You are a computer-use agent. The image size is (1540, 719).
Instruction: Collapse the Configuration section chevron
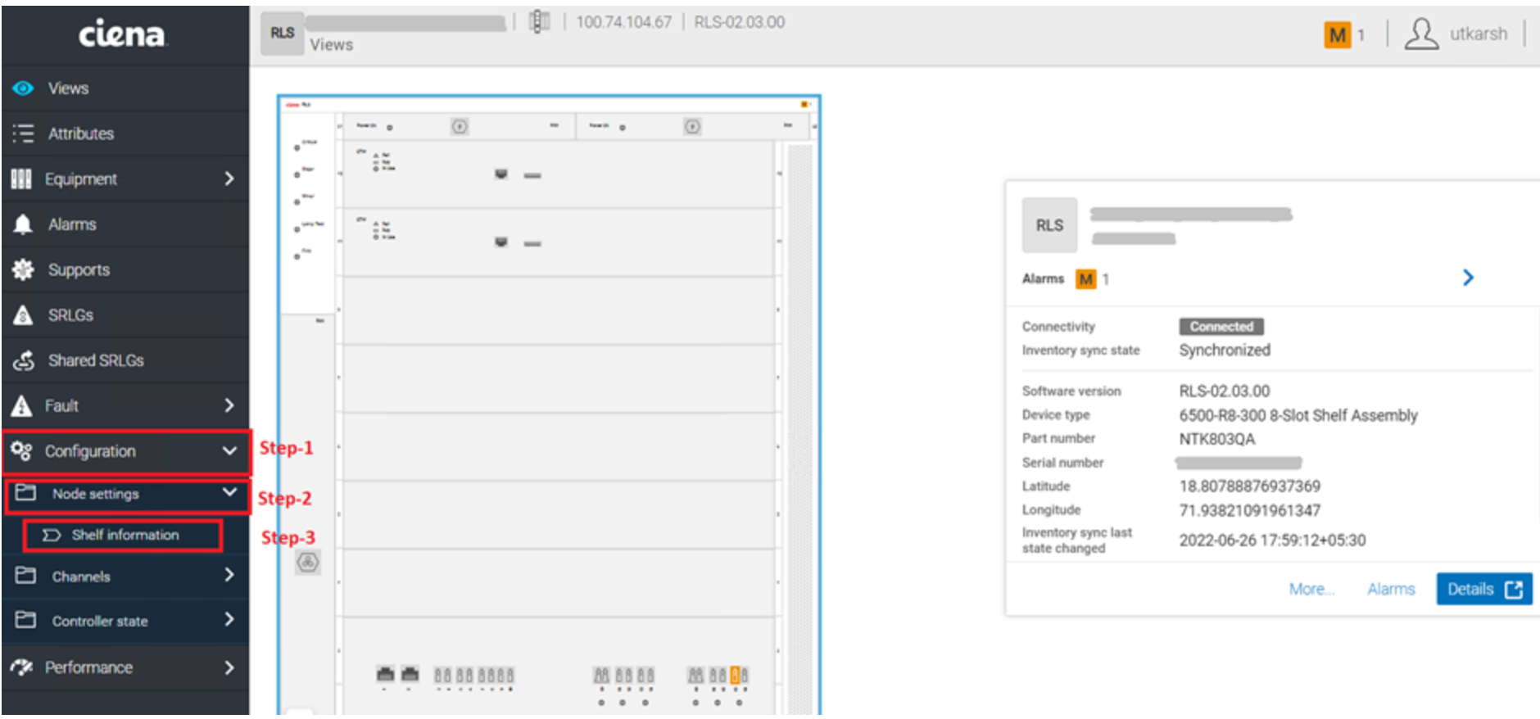coord(229,450)
